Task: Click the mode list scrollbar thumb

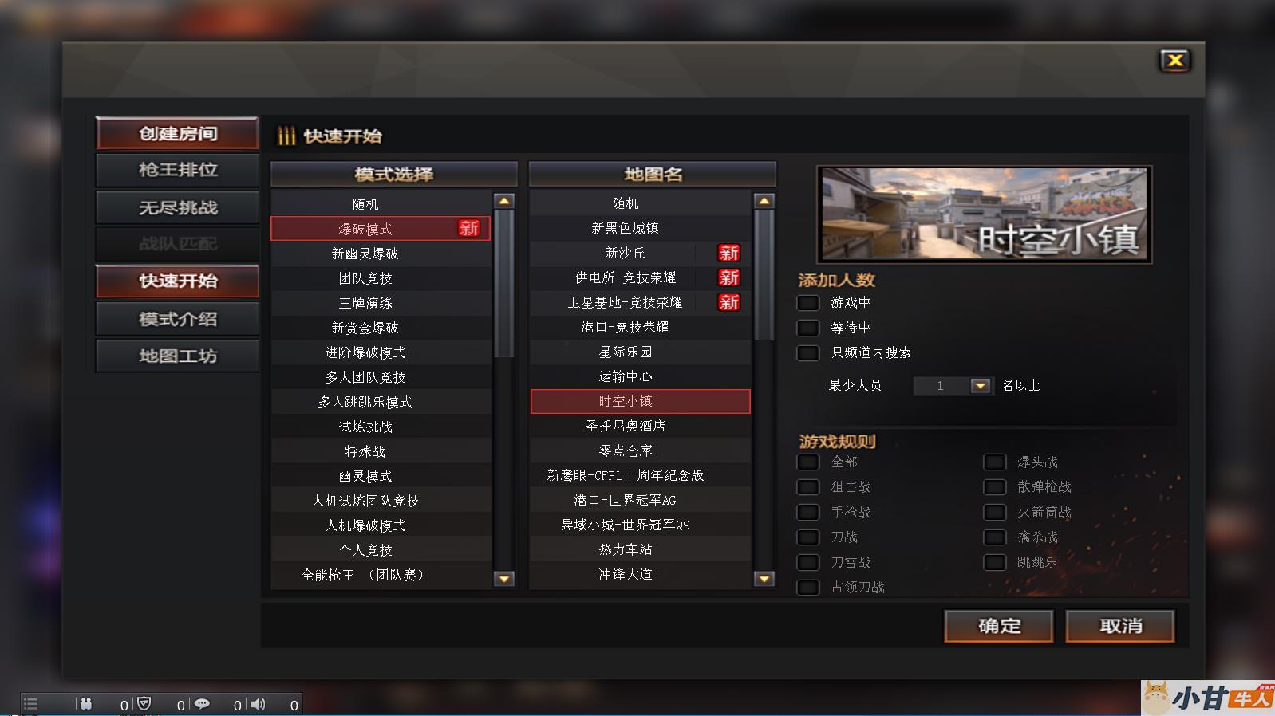Action: (x=503, y=283)
